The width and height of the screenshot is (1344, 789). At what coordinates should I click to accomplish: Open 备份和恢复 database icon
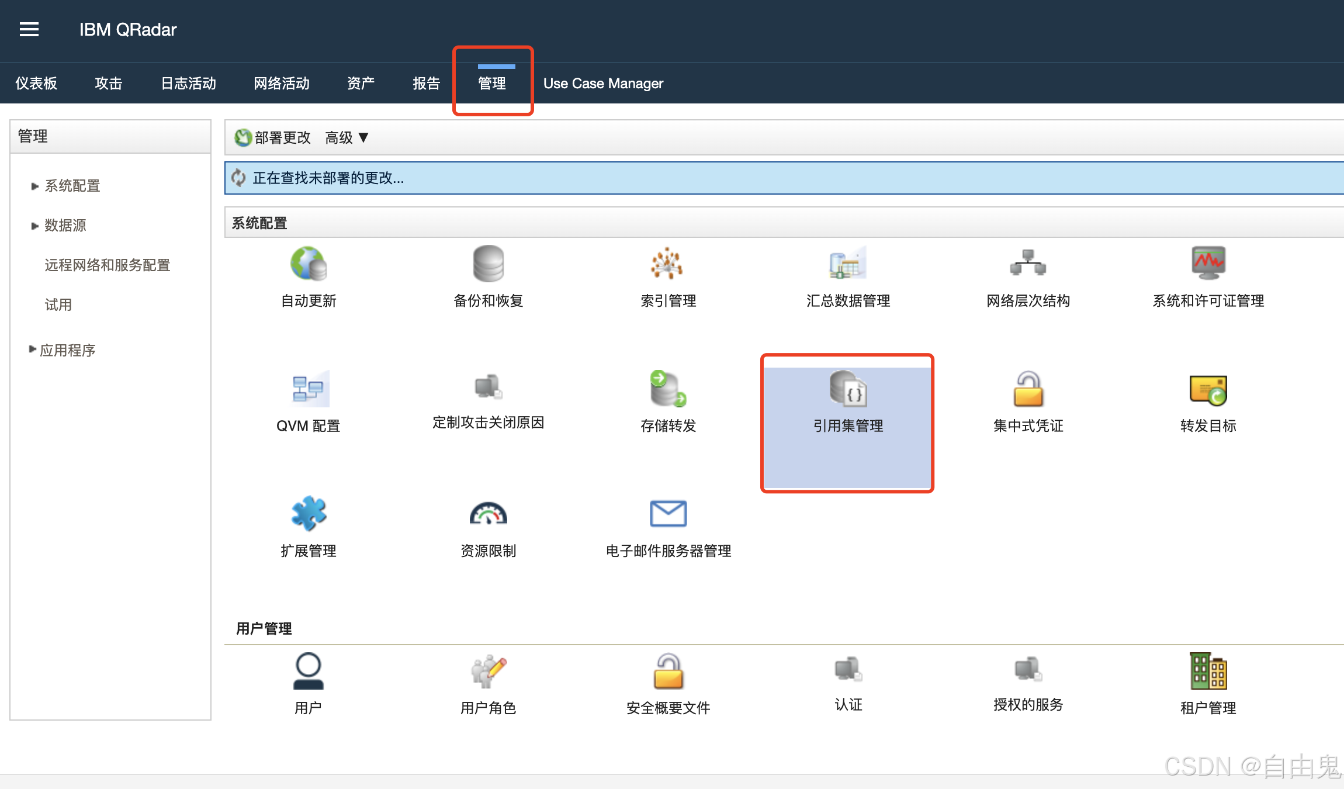click(x=488, y=264)
